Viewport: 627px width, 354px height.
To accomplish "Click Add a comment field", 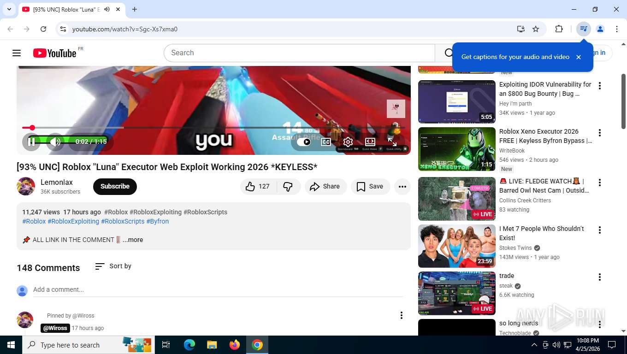I will point(218,289).
